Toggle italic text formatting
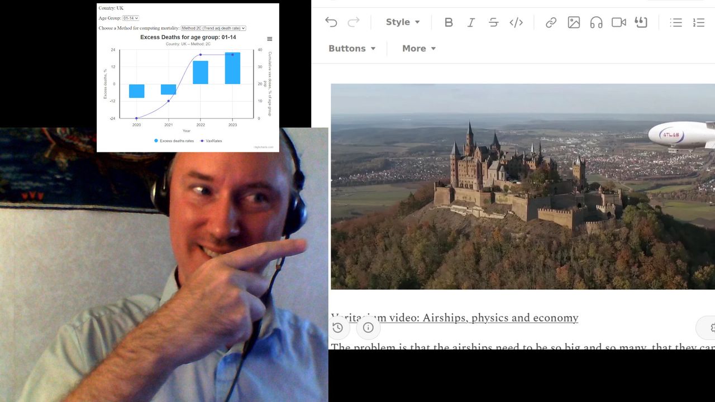 coord(471,22)
